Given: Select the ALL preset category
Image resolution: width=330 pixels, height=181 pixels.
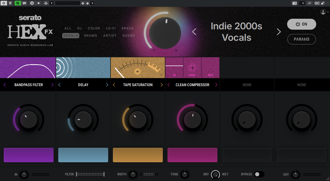Looking at the screenshot, I should click(x=68, y=28).
